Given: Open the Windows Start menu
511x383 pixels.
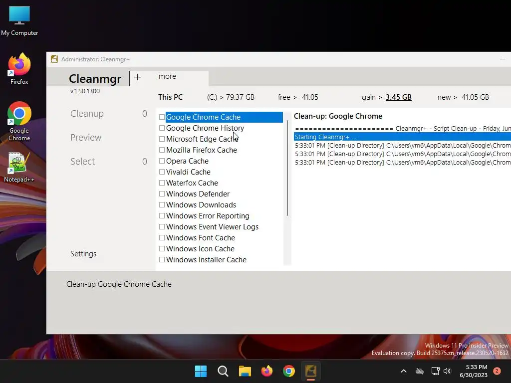Looking at the screenshot, I should tap(201, 371).
